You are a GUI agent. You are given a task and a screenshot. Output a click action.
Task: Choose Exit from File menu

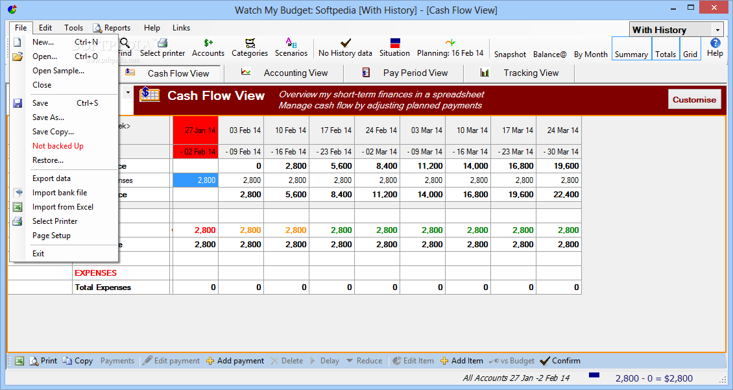(x=38, y=254)
